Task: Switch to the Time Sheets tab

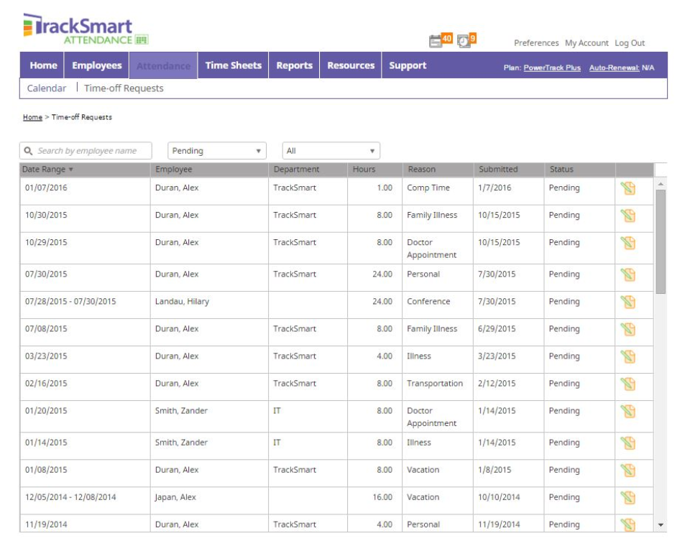Action: [x=234, y=65]
